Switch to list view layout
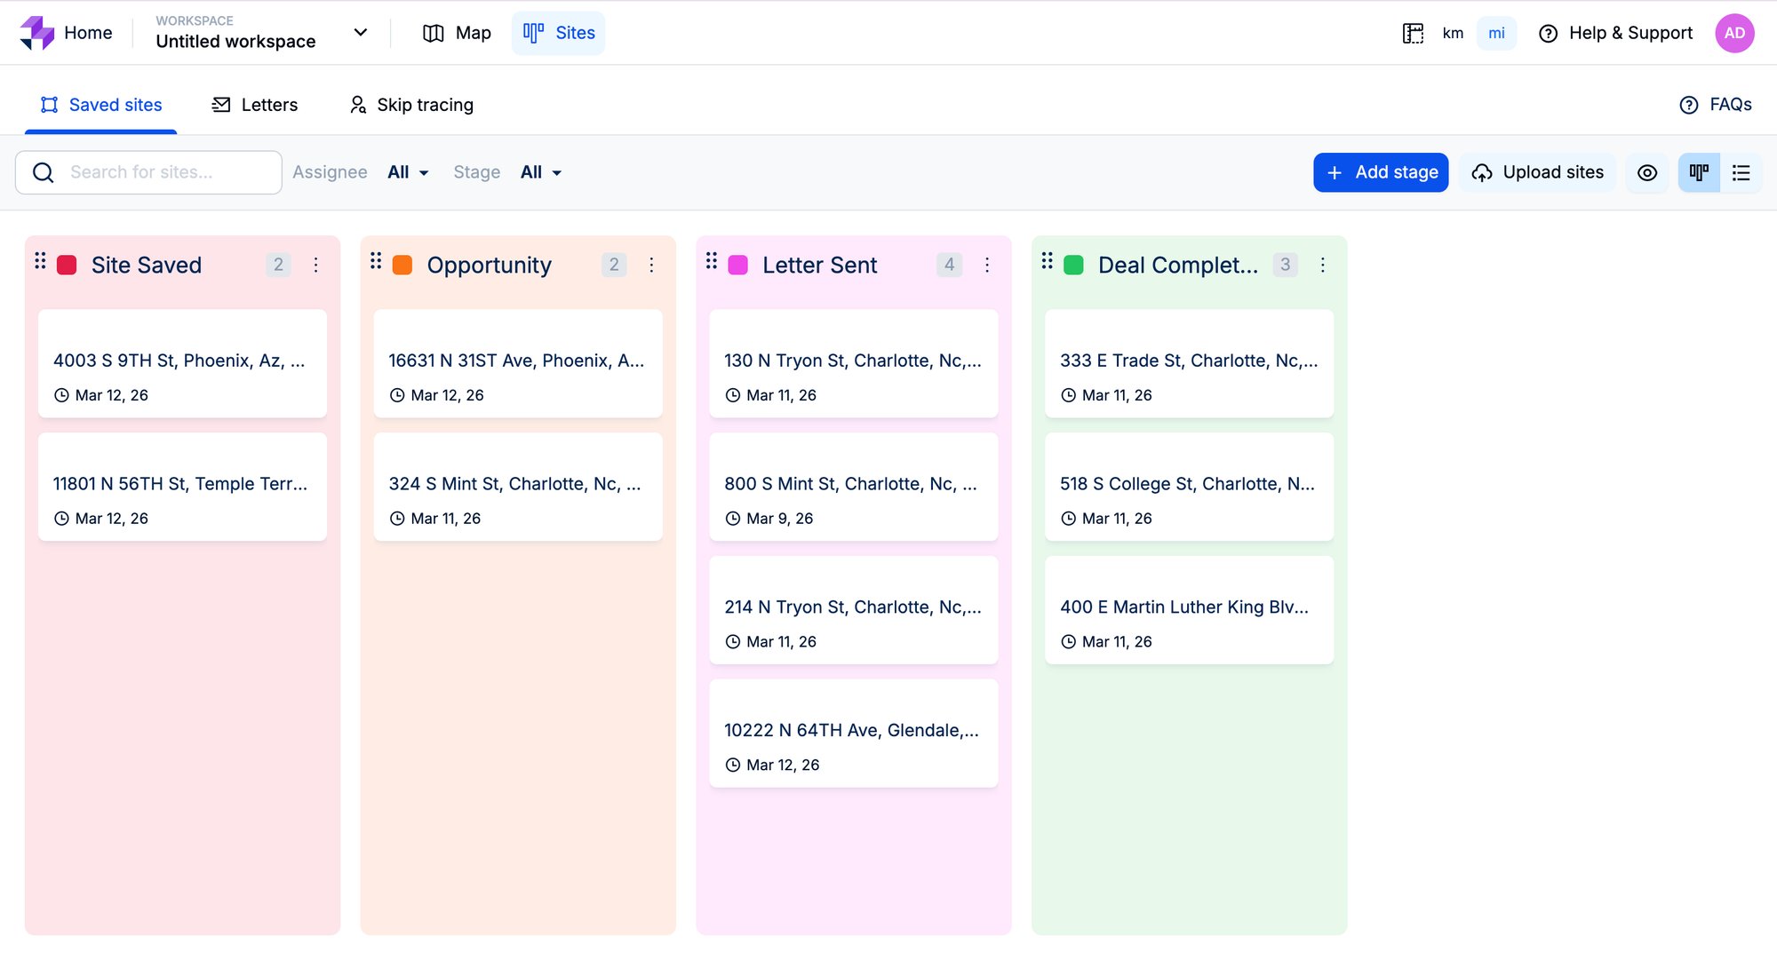 1741,172
